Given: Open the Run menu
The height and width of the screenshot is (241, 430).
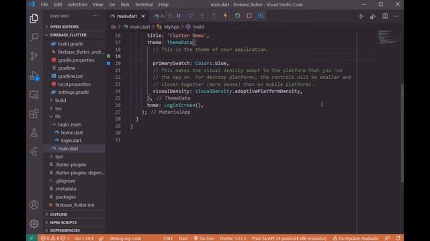Looking at the screenshot, I should pos(125,5).
